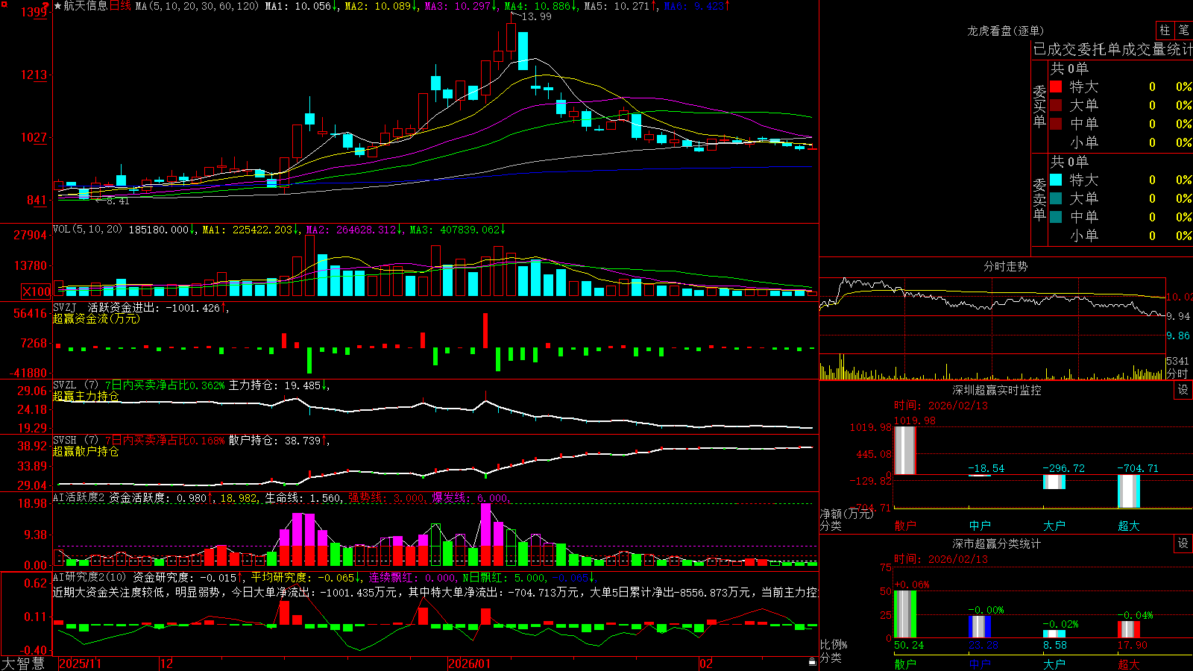Viewport: 1193px width, 671px height.
Task: Click the star icon beside 航天信息
Action: tap(58, 6)
